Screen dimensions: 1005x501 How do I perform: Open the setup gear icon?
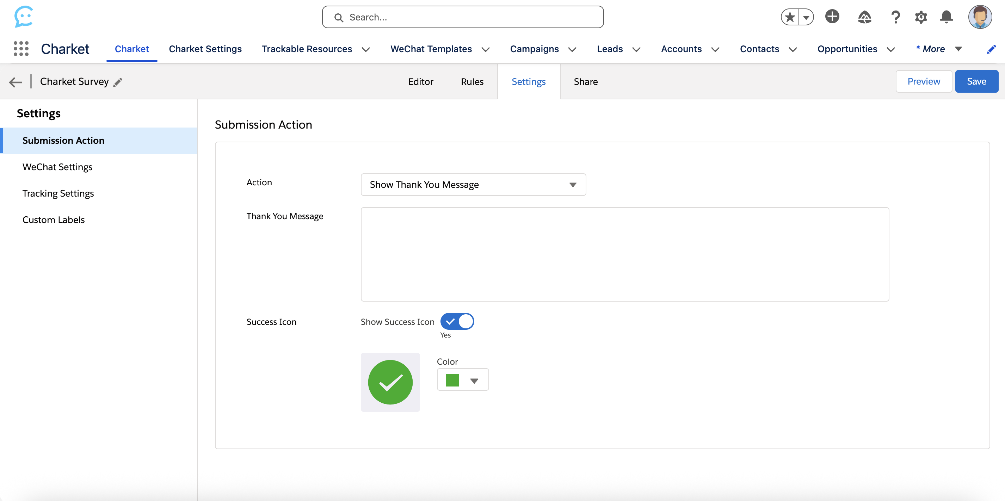[x=921, y=17]
